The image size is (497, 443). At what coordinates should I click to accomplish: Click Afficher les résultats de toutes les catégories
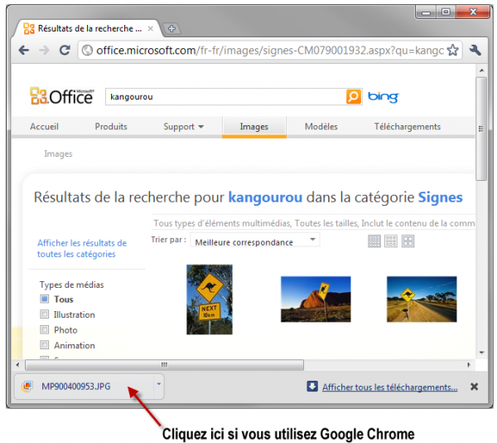tap(82, 249)
